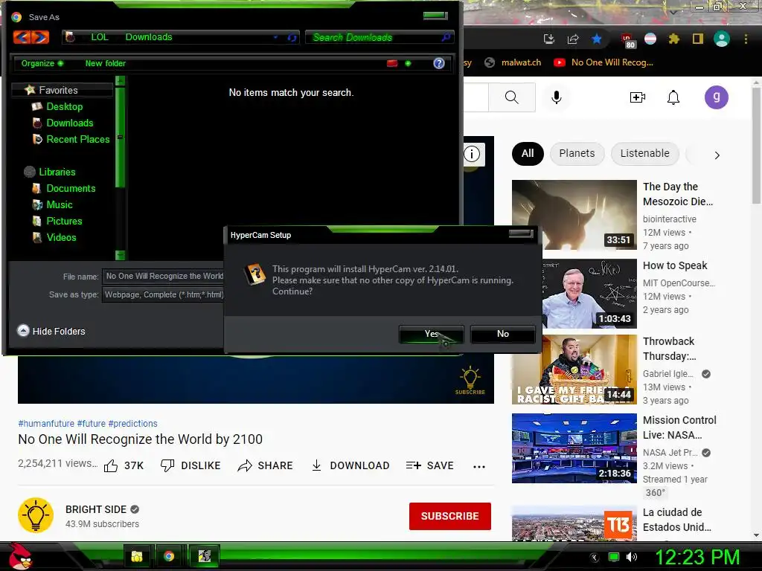Open YouTube notifications bell
762x571 pixels.
coord(673,97)
